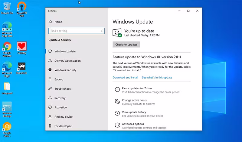The image size is (242, 142).
Task: Open the Recovery page
Action: click(x=60, y=98)
